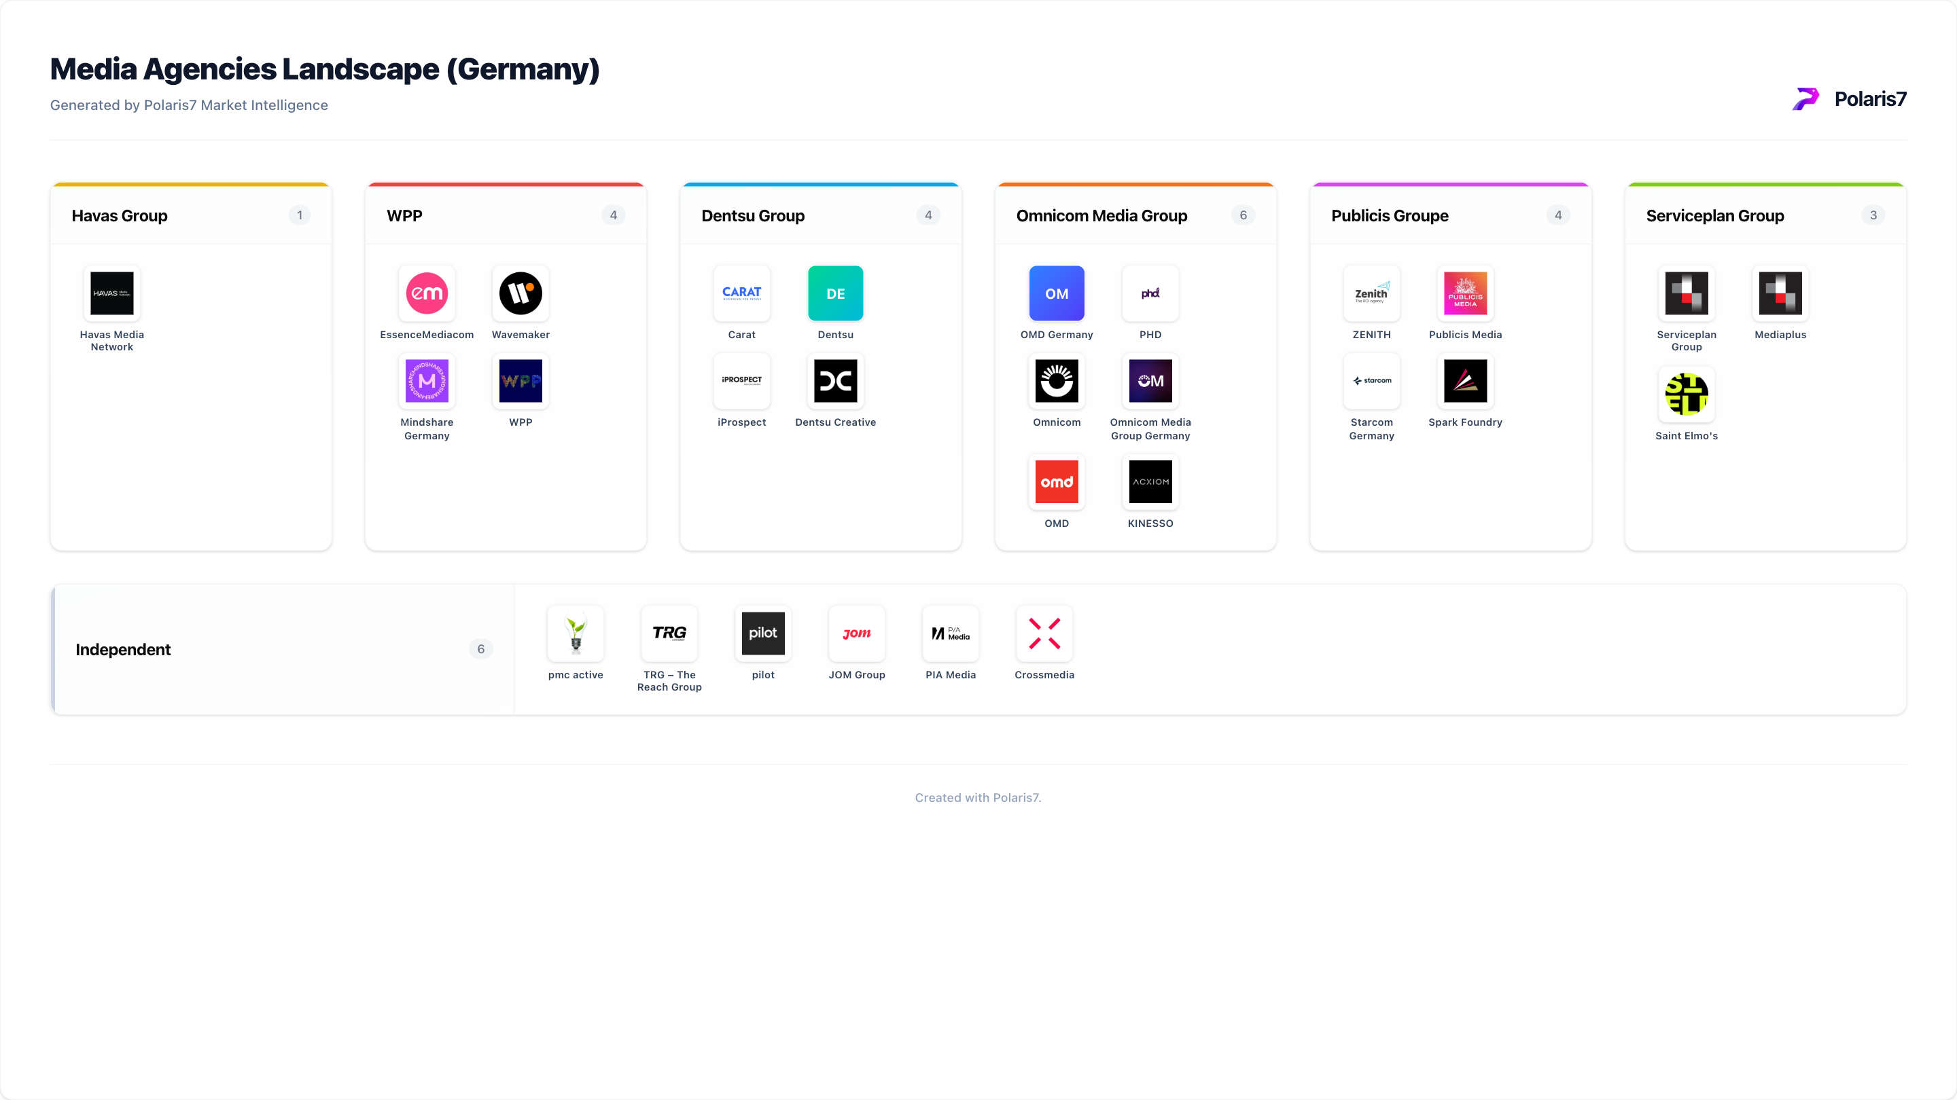This screenshot has height=1100, width=1957.
Task: Select the KINESSO Acxiom logo
Action: click(1150, 482)
